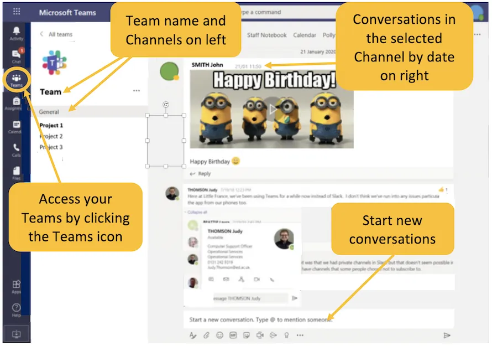492x346 pixels.
Task: Open the Team more options ellipsis
Action: tap(137, 91)
